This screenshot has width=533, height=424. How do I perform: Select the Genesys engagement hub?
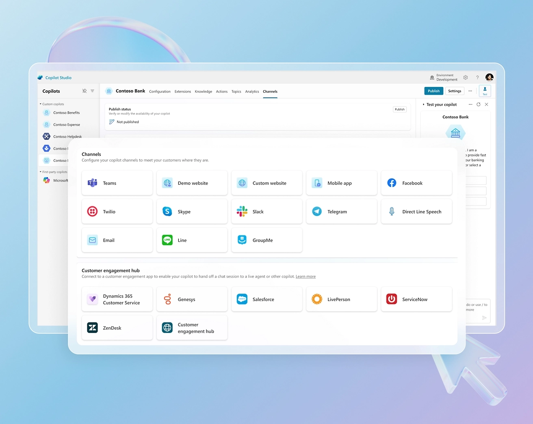point(192,299)
